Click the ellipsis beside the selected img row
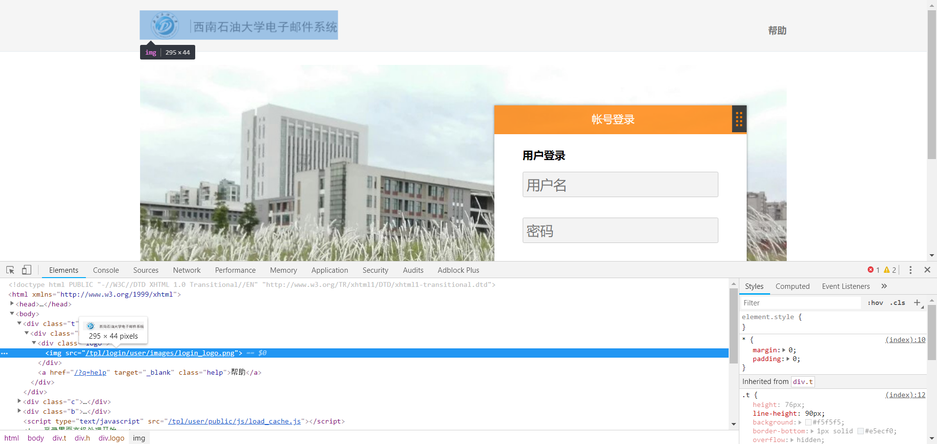Image resolution: width=937 pixels, height=444 pixels. point(4,353)
